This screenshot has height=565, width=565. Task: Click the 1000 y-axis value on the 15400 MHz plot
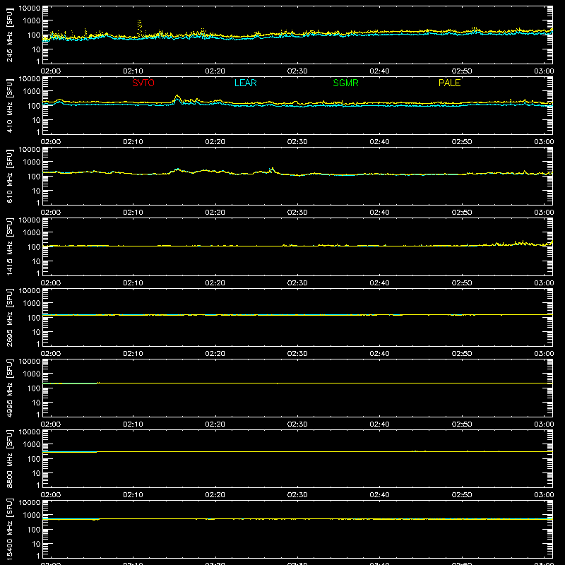32,516
